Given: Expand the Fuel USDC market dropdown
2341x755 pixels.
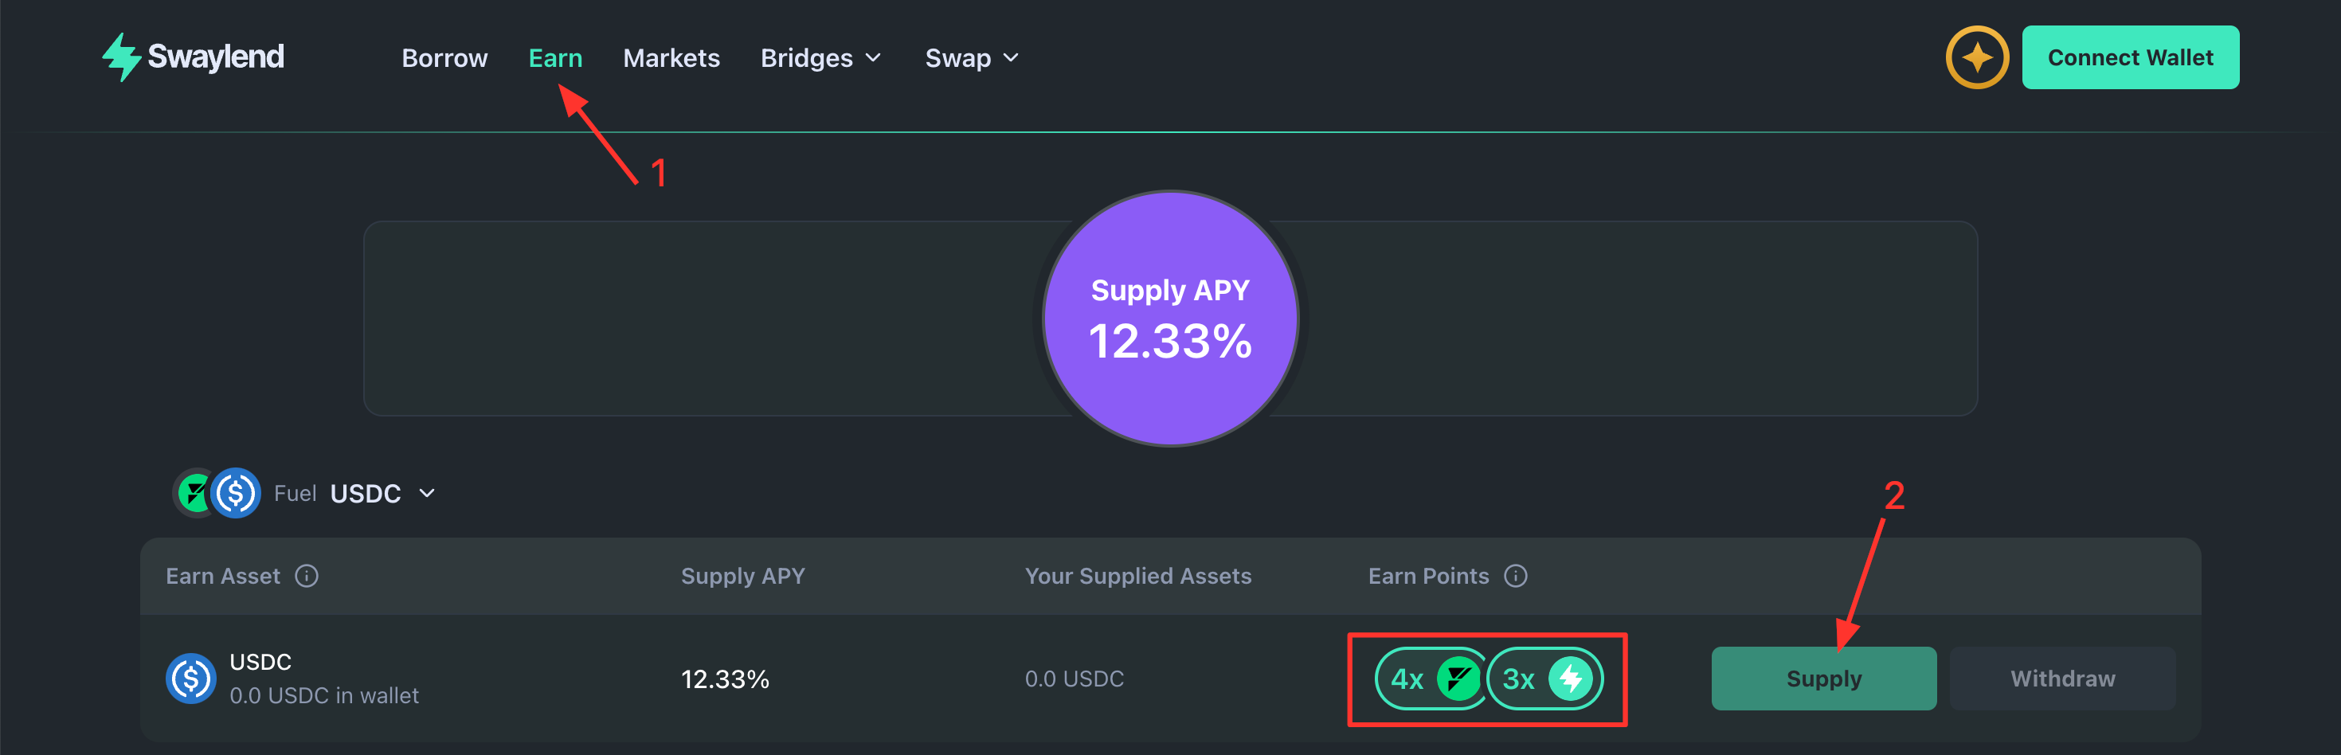Looking at the screenshot, I should pos(426,493).
